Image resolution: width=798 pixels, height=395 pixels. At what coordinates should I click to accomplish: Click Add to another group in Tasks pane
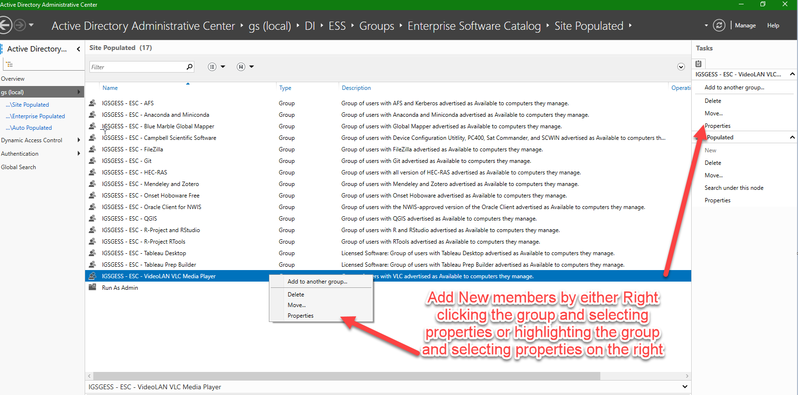click(735, 87)
